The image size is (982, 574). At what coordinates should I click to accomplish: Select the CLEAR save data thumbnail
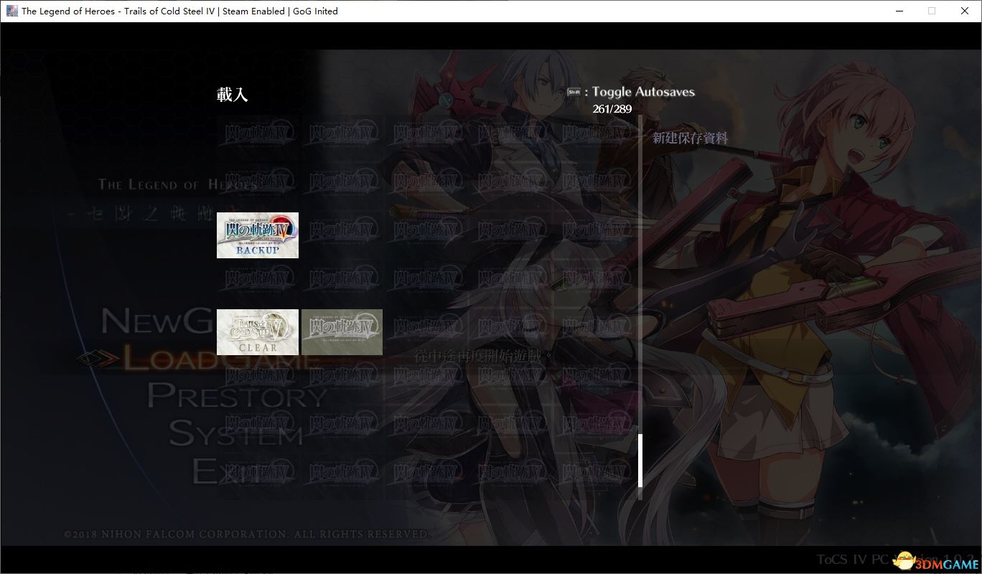pos(258,332)
